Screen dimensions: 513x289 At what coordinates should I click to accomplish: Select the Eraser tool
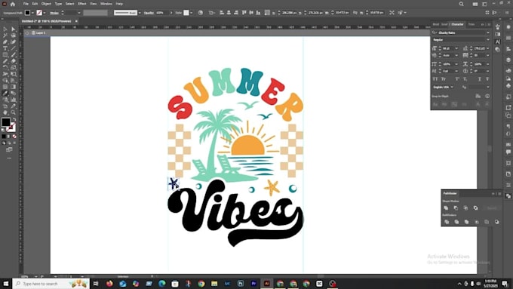pyautogui.click(x=13, y=61)
